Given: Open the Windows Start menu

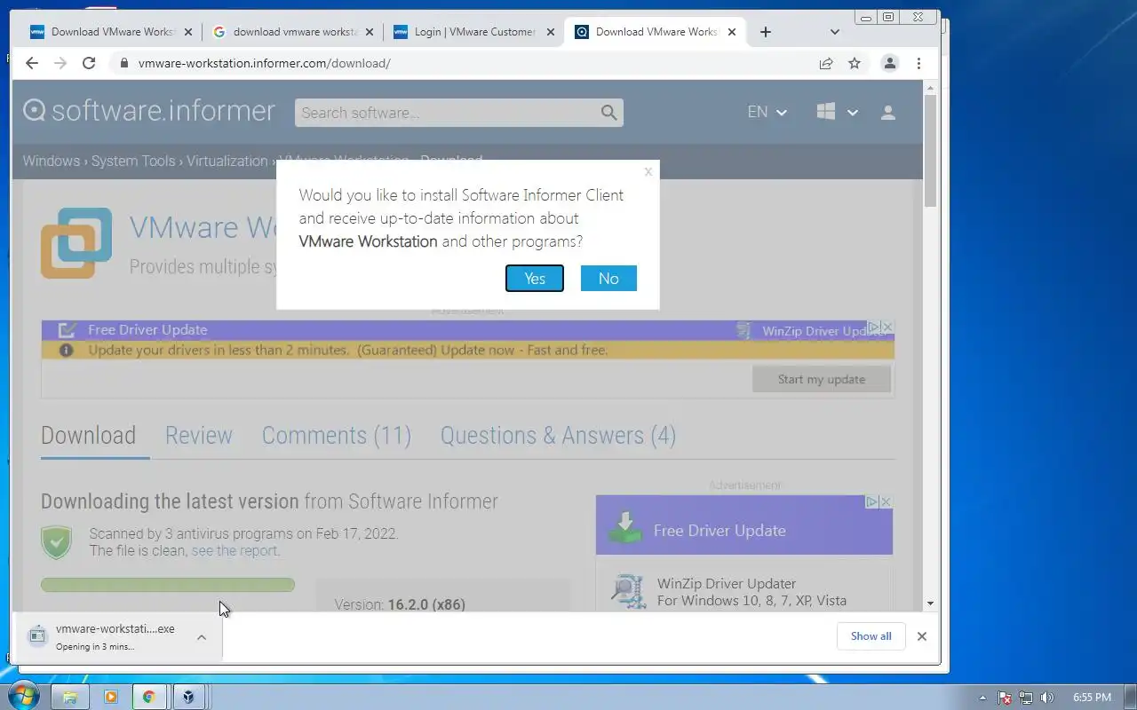Looking at the screenshot, I should click(23, 697).
